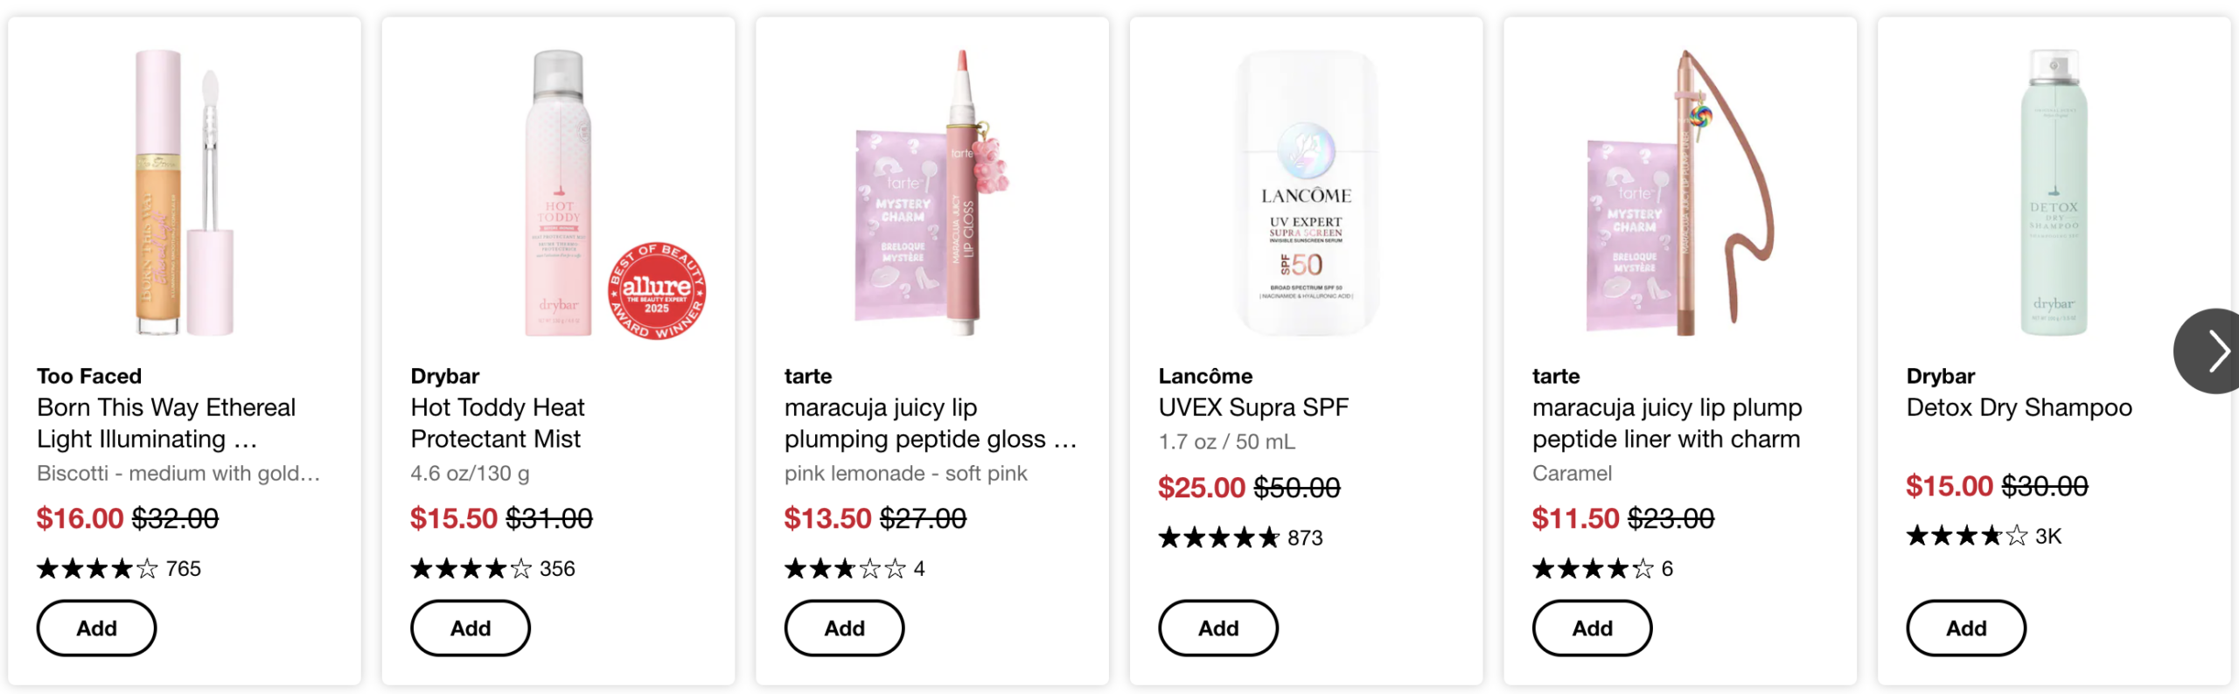Image resolution: width=2239 pixels, height=694 pixels.
Task: View the Lancôme UV Expert sunscreen image
Action: [x=1306, y=192]
